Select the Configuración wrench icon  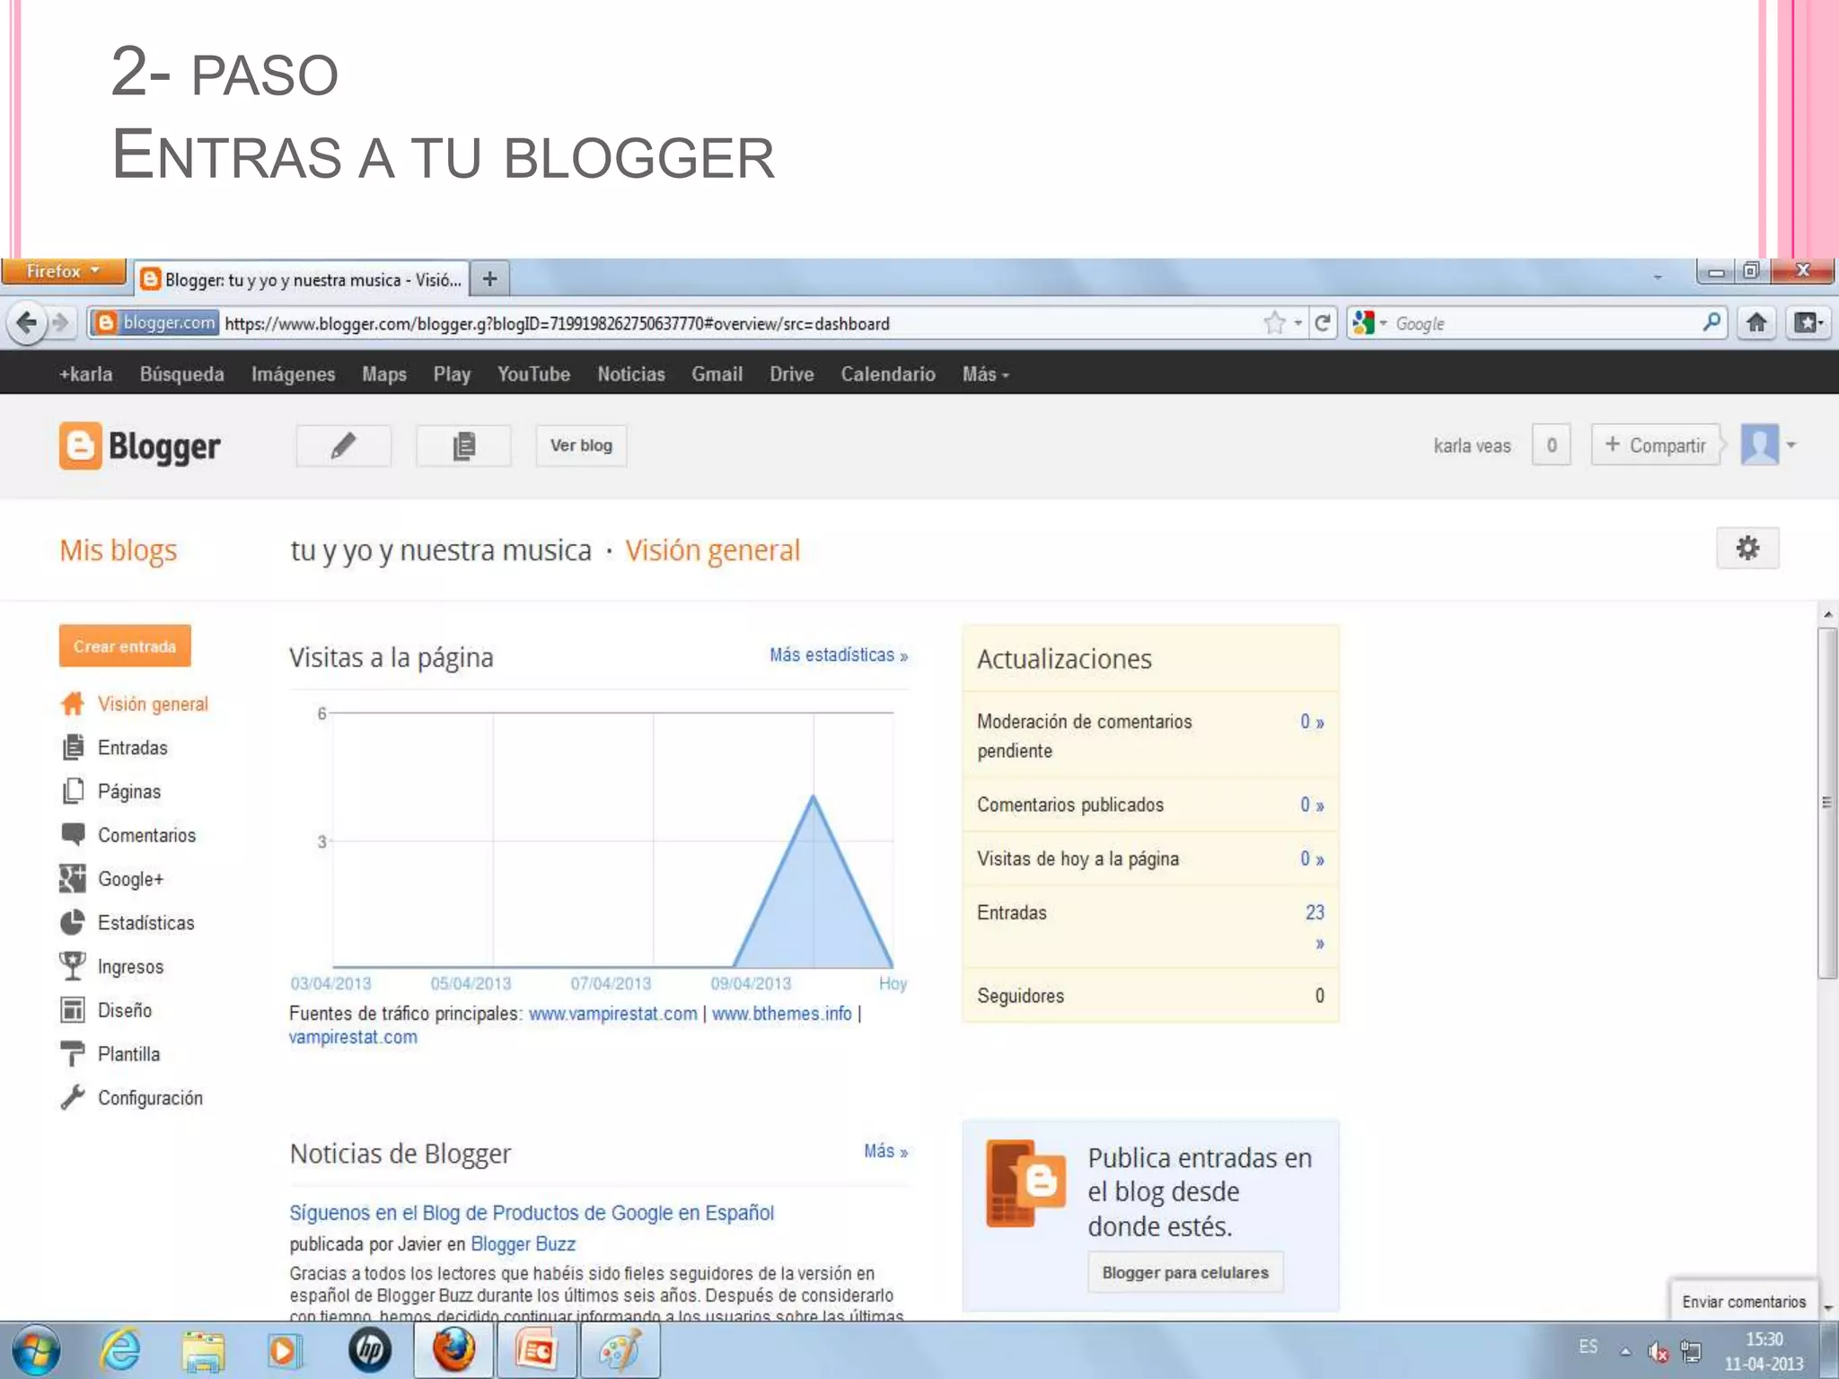click(x=73, y=1097)
